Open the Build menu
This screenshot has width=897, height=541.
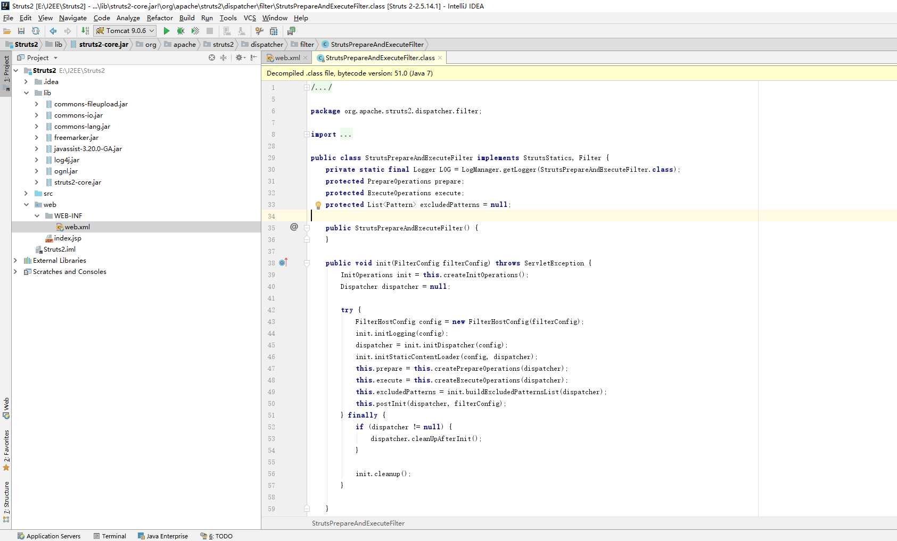(x=187, y=18)
